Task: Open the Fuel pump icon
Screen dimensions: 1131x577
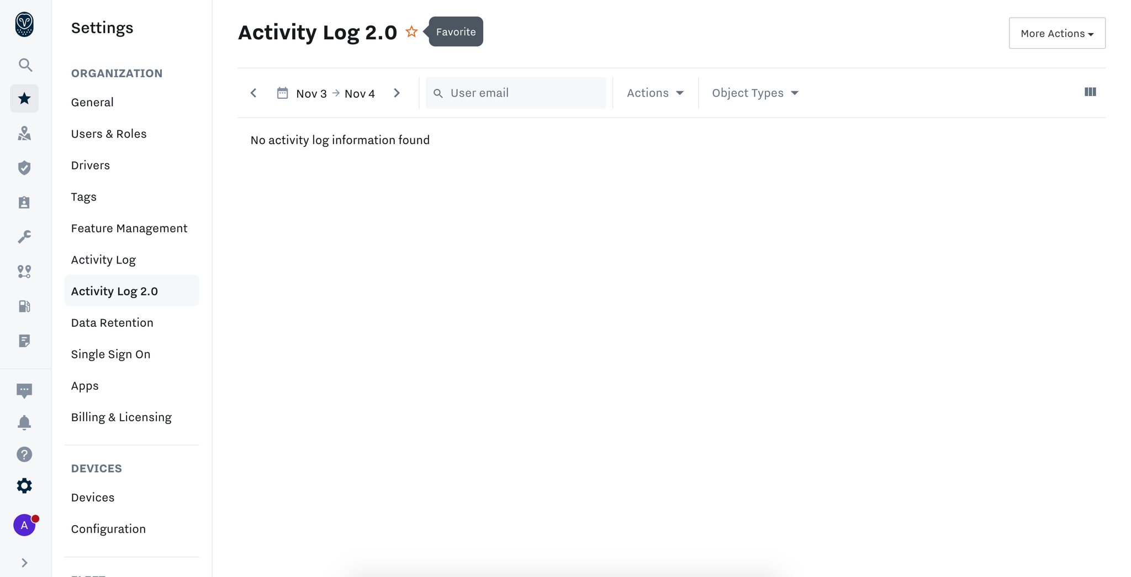Action: 24,306
